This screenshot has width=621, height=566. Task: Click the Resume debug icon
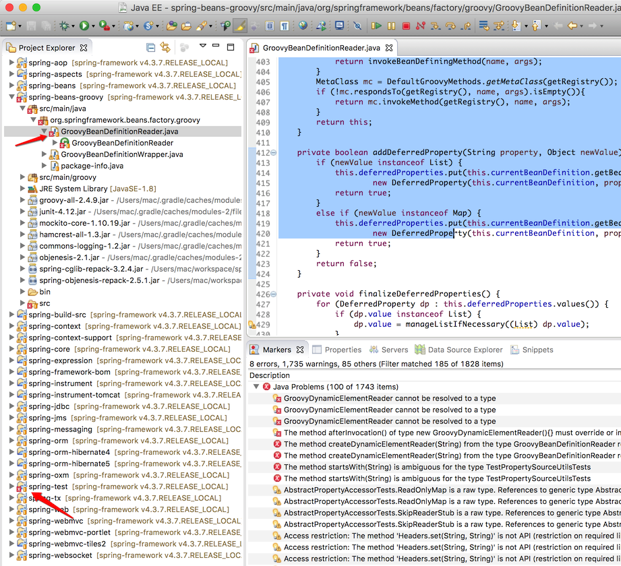tap(376, 26)
